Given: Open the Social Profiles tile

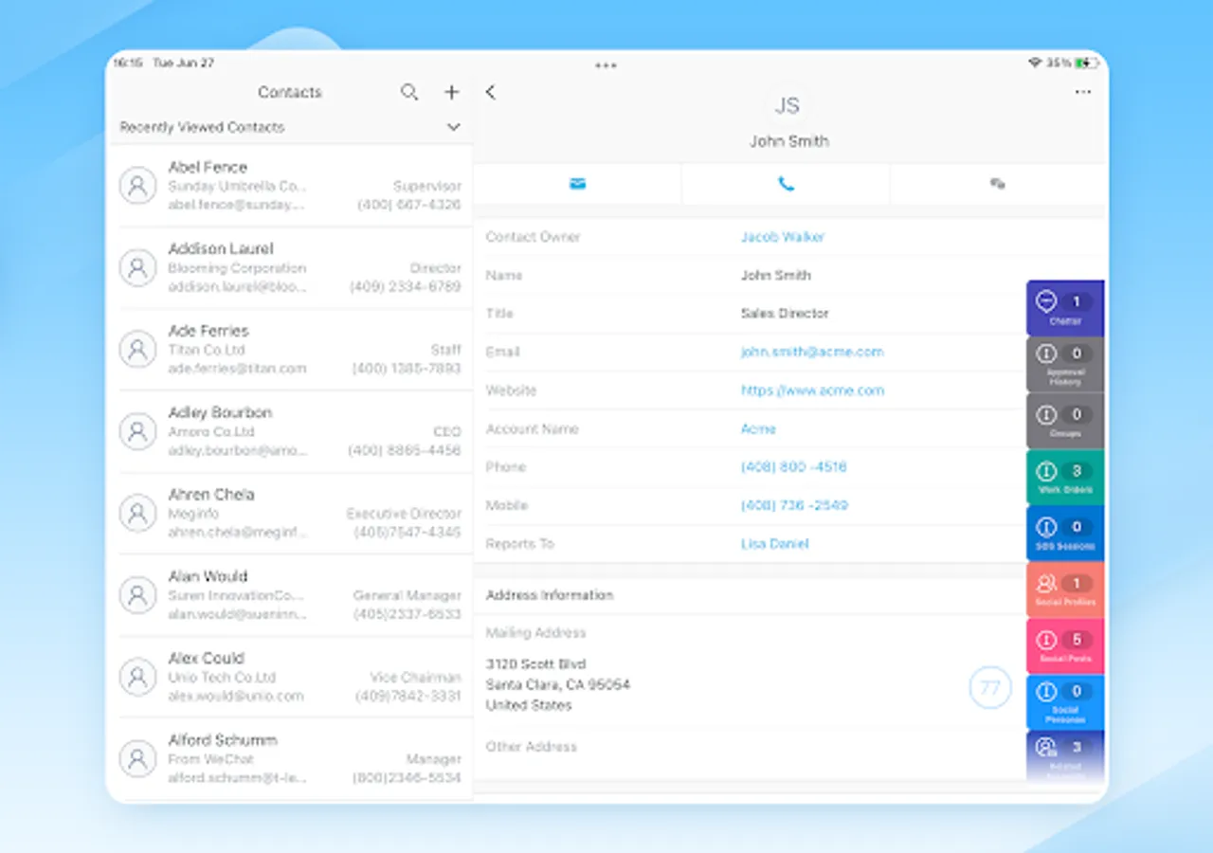Looking at the screenshot, I should pos(1065,590).
